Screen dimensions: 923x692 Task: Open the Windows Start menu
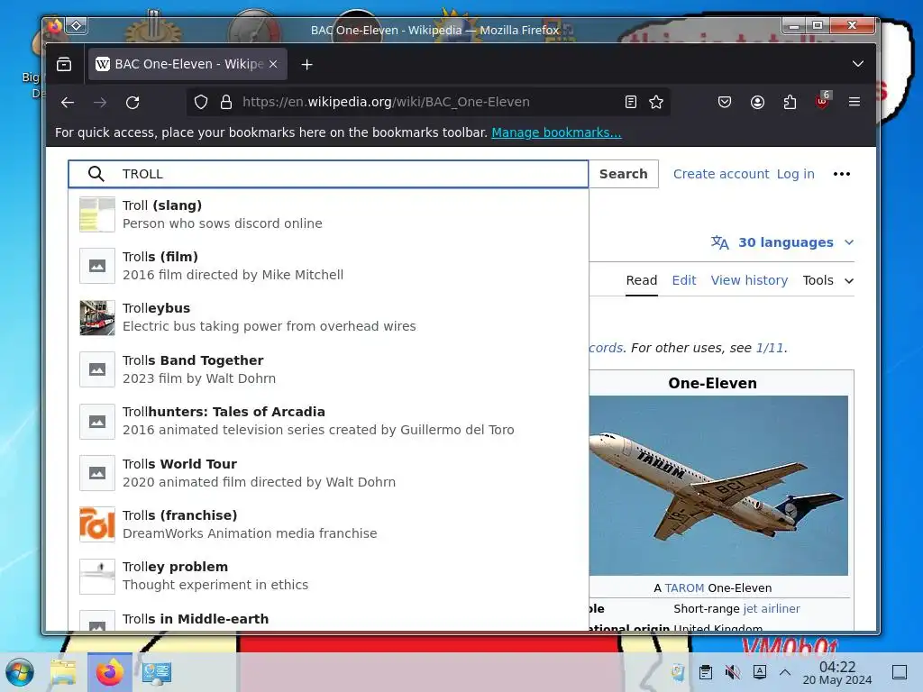click(x=20, y=672)
